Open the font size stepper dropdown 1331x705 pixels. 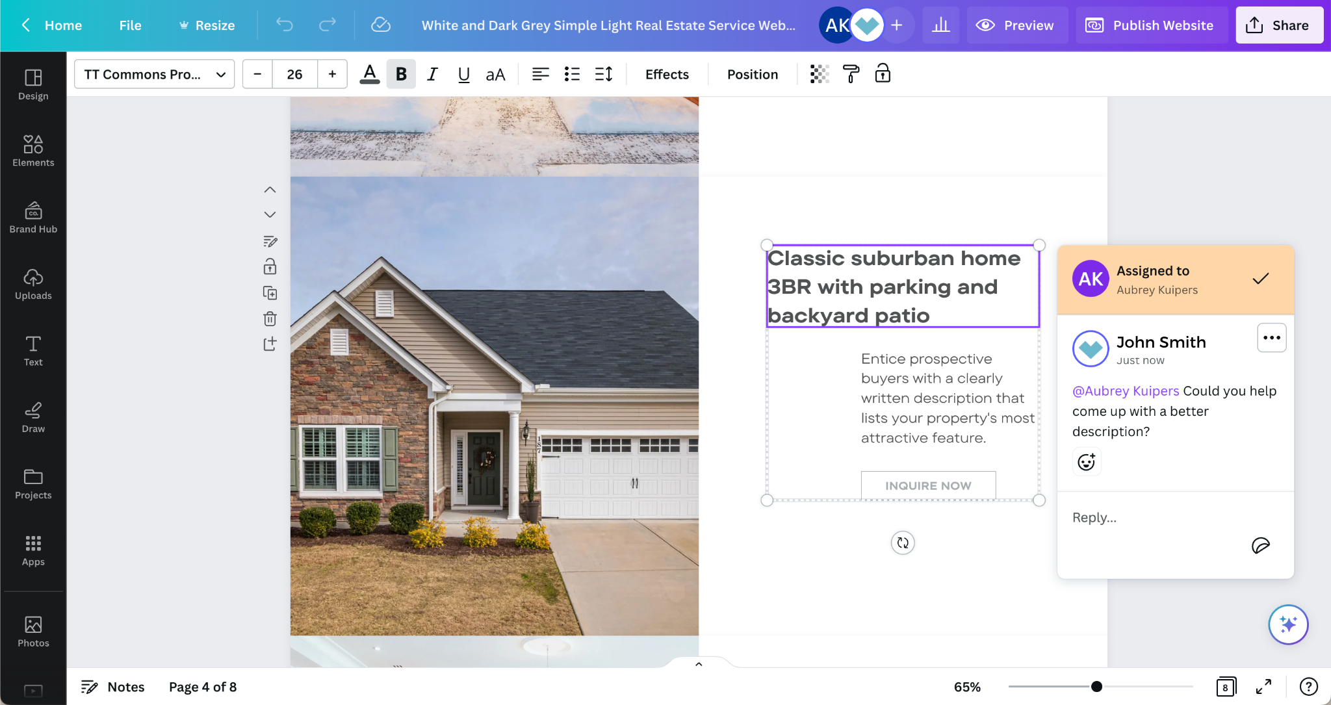294,74
